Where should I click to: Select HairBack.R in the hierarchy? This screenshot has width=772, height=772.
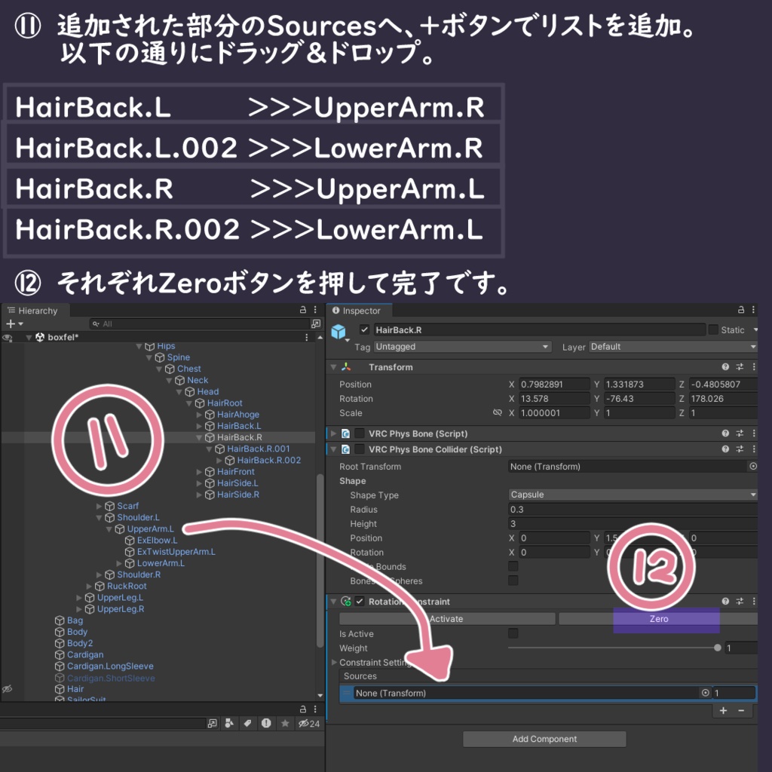pos(239,437)
